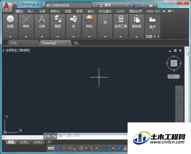This screenshot has height=154, width=191.
Task: Switch to the 布局1 layout tab
Action: point(24,142)
